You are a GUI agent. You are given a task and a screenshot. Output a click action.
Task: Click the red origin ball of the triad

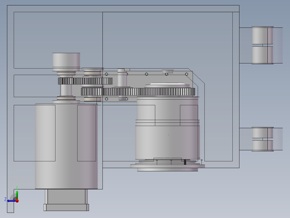[x=17, y=201]
